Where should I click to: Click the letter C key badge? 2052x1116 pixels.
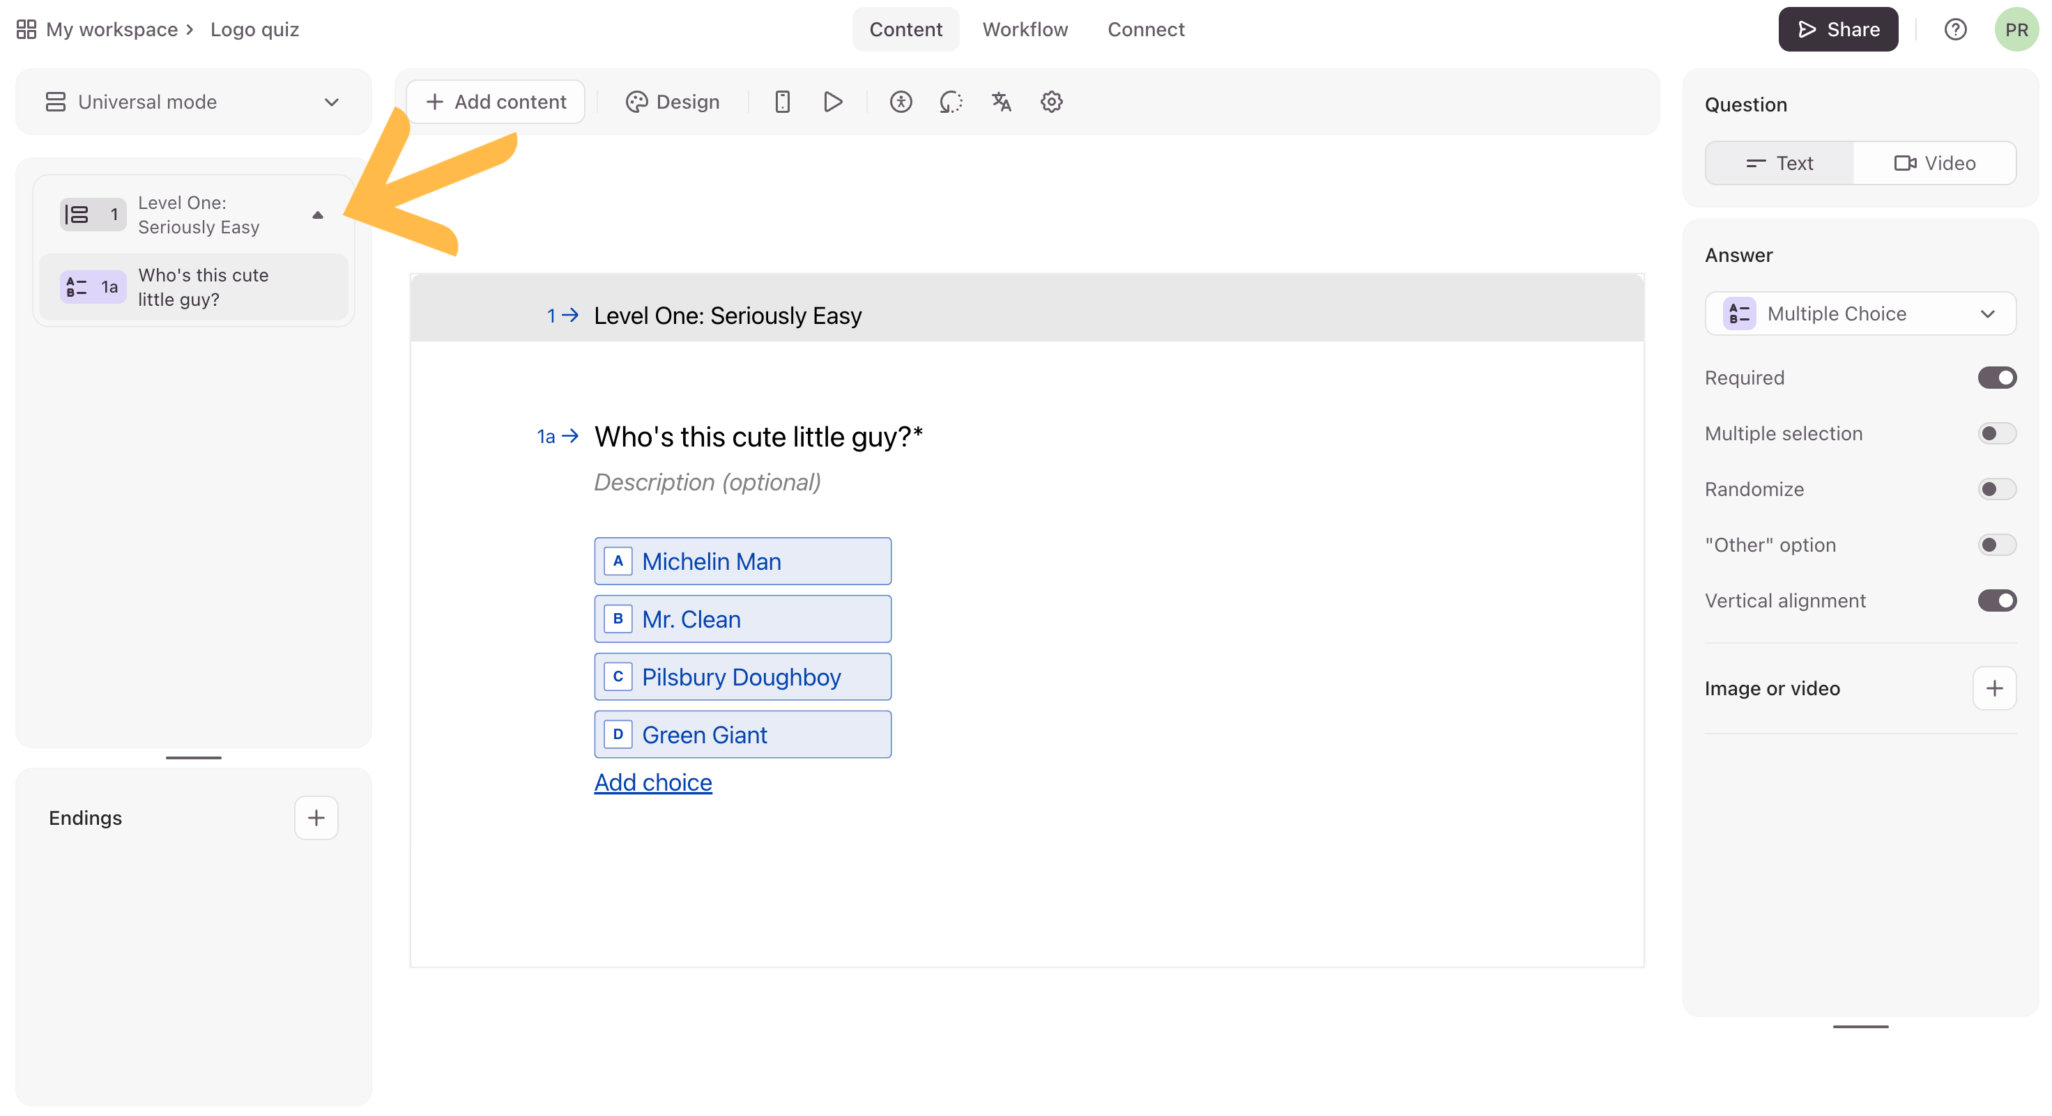tap(618, 676)
